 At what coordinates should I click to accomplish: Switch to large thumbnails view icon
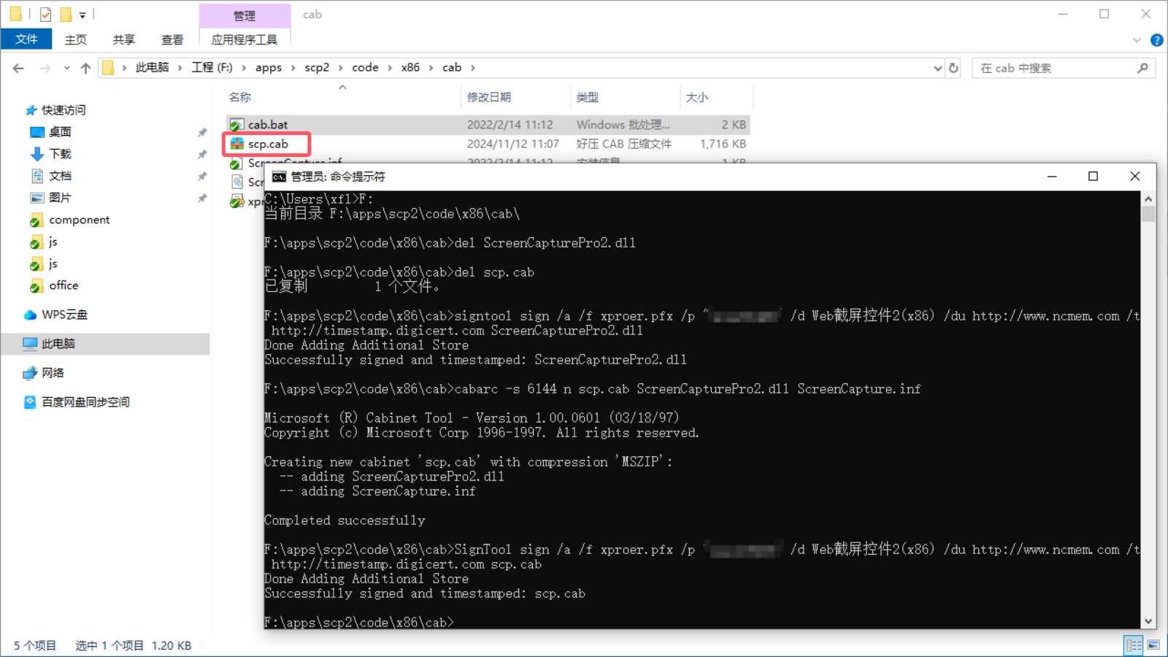1153,645
